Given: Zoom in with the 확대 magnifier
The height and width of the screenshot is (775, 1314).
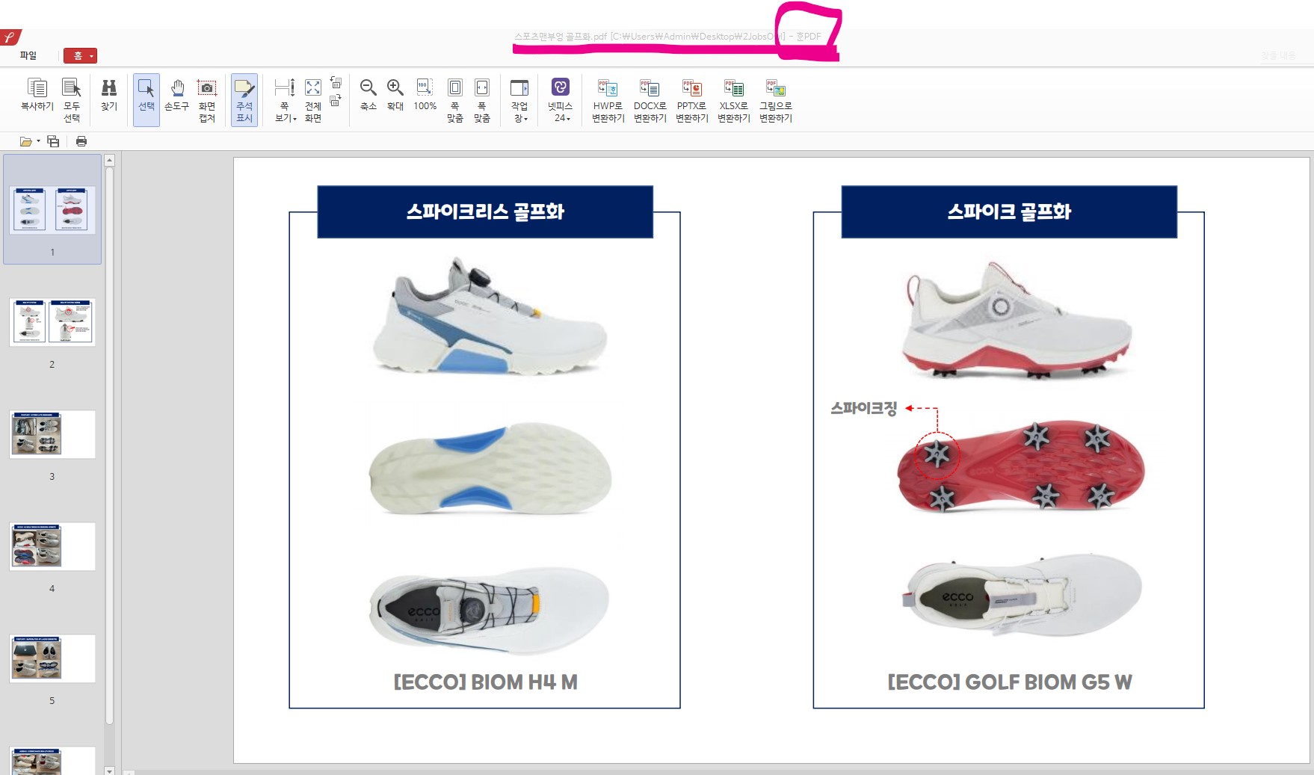Looking at the screenshot, I should 395,96.
